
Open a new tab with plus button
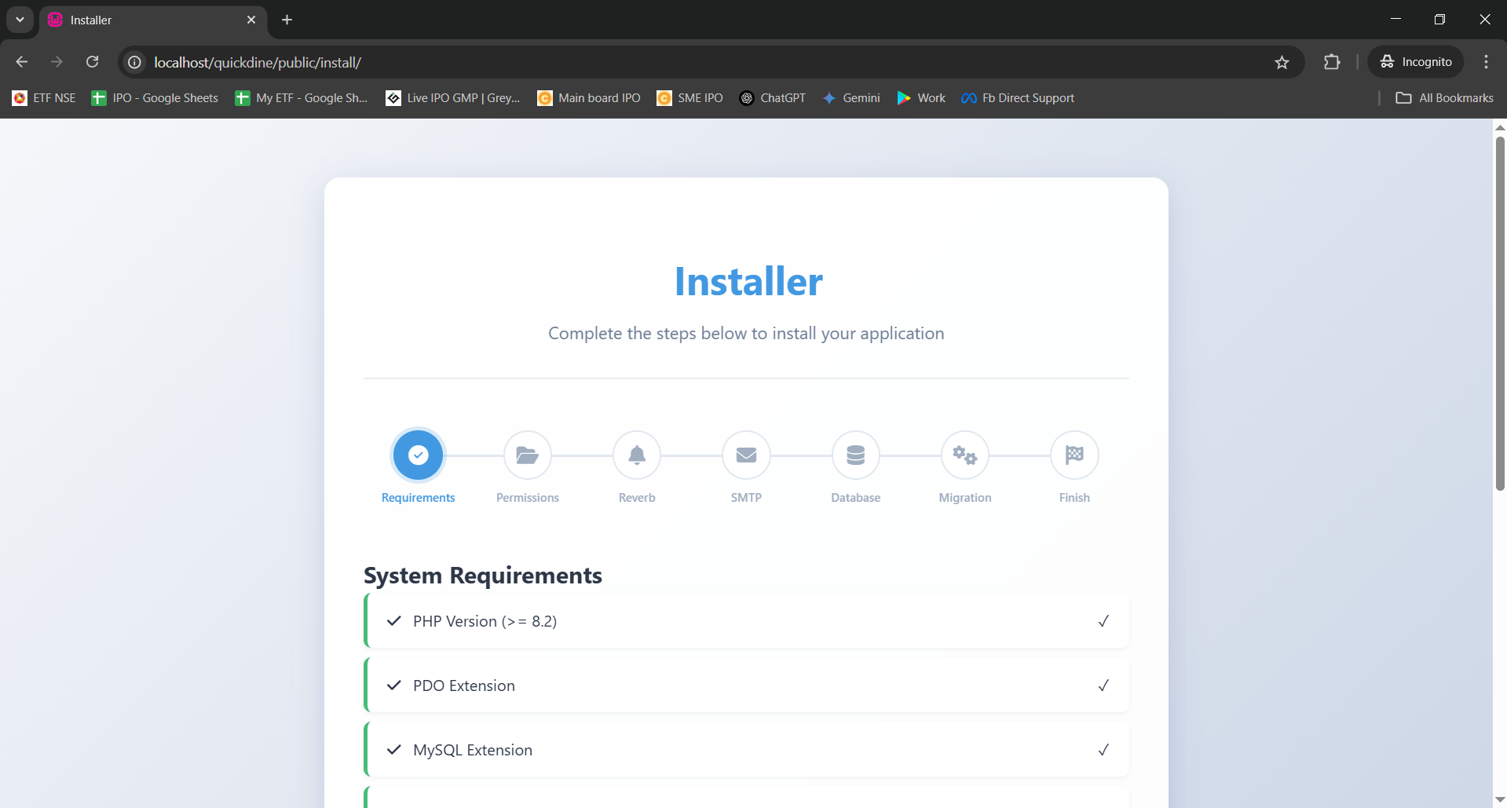click(287, 20)
